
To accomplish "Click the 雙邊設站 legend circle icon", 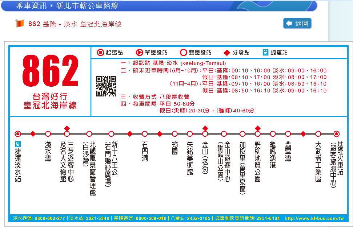I will 184,53.
